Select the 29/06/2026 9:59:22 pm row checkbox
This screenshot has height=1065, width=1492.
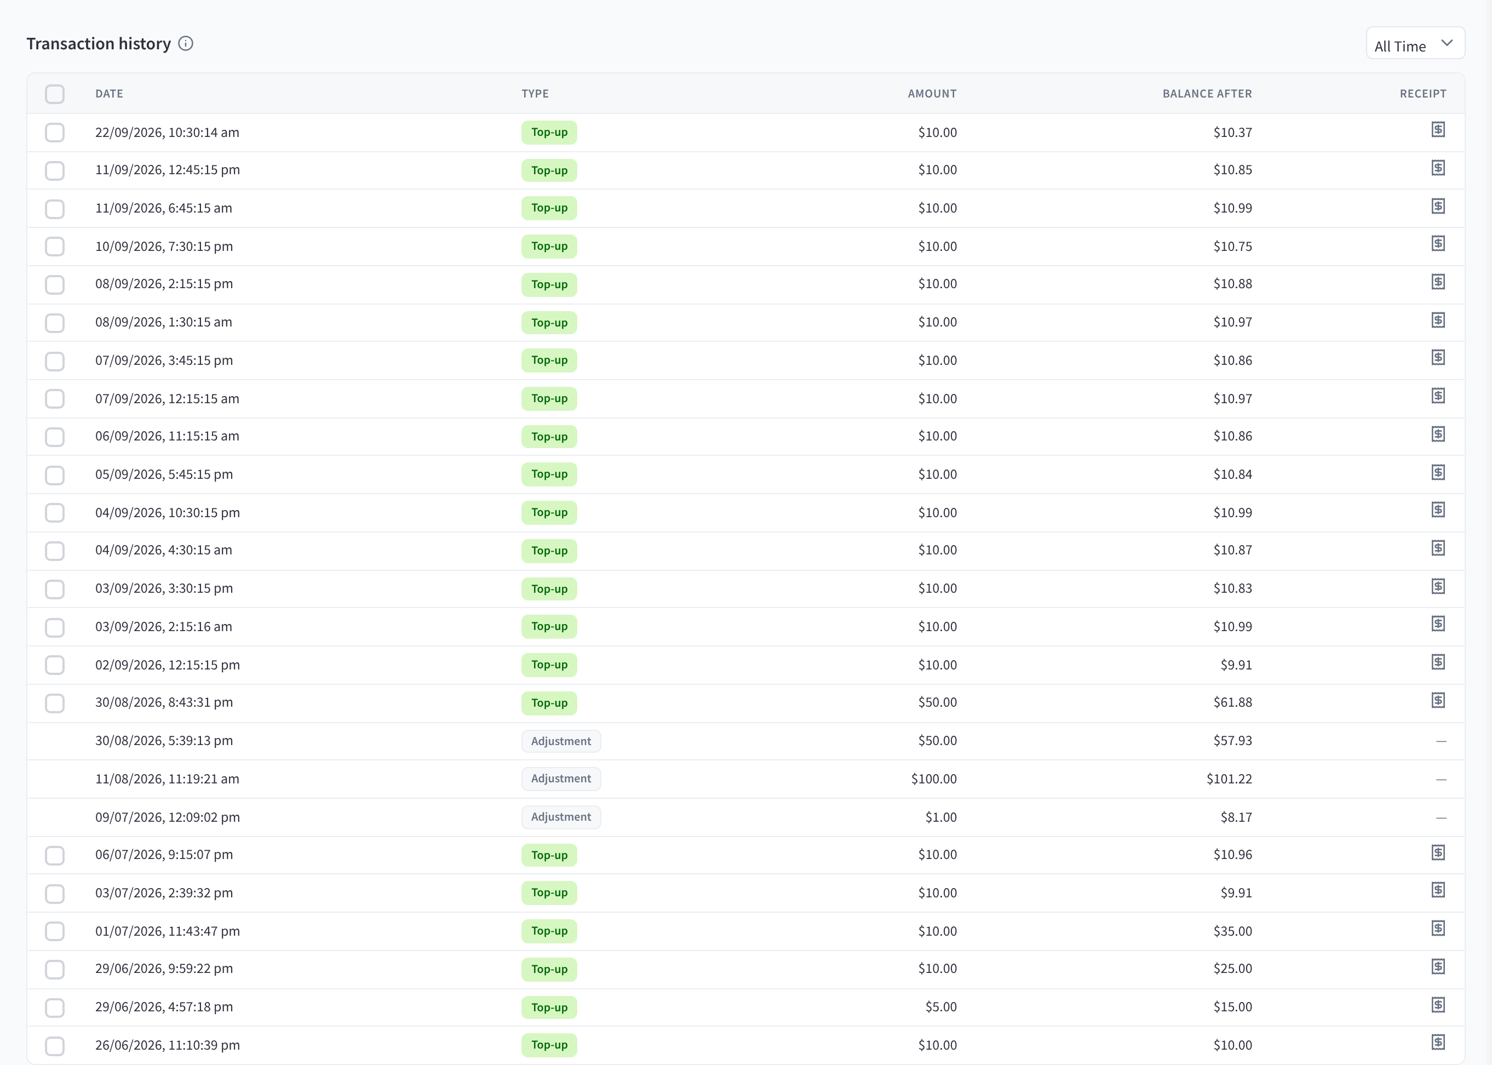click(55, 969)
